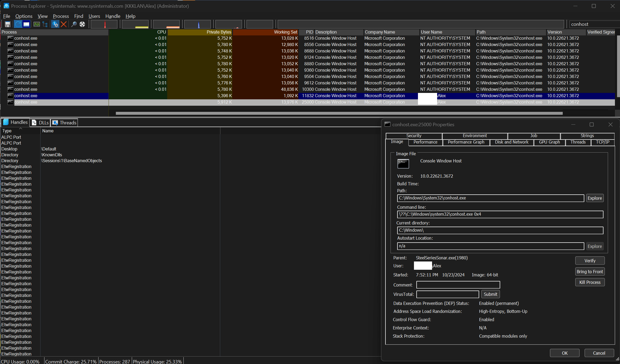Viewport: 620px width, 364px height.
Task: Click the Verify button
Action: pyautogui.click(x=590, y=261)
